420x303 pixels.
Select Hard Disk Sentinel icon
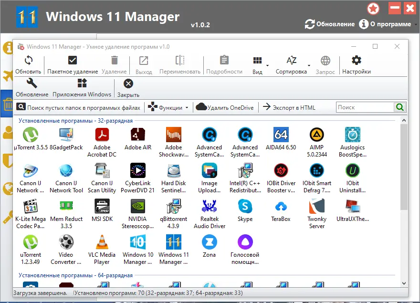pos(174,170)
